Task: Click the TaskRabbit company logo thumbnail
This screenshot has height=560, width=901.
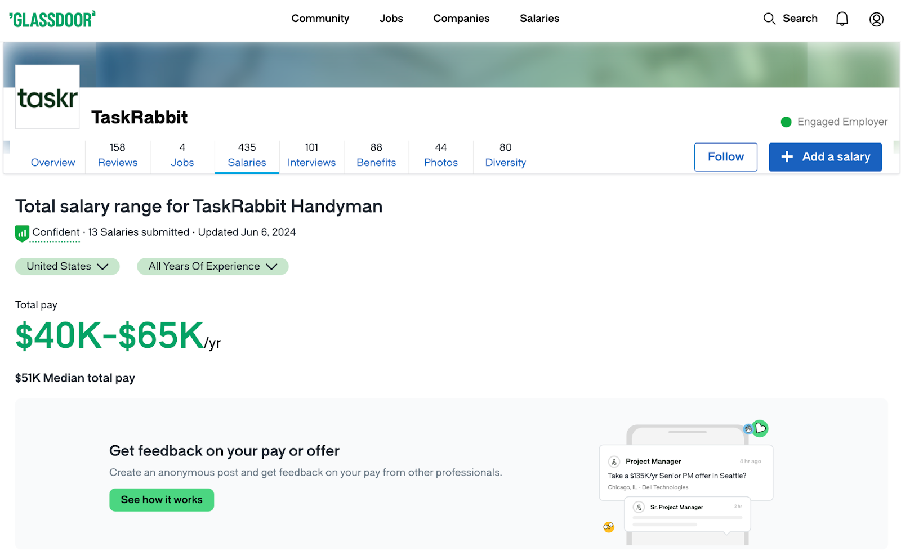Action: 47,97
